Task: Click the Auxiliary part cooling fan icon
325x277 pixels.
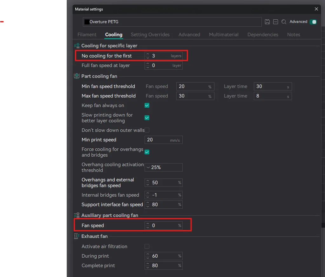Action: click(77, 215)
